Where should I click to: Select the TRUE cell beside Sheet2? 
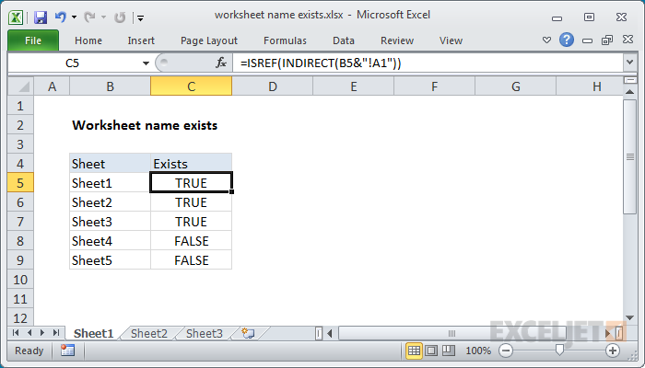[192, 202]
